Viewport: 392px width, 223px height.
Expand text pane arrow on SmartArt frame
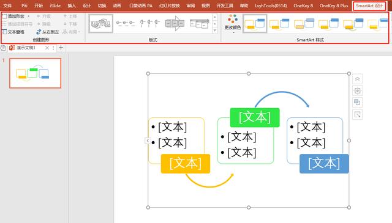[148, 141]
